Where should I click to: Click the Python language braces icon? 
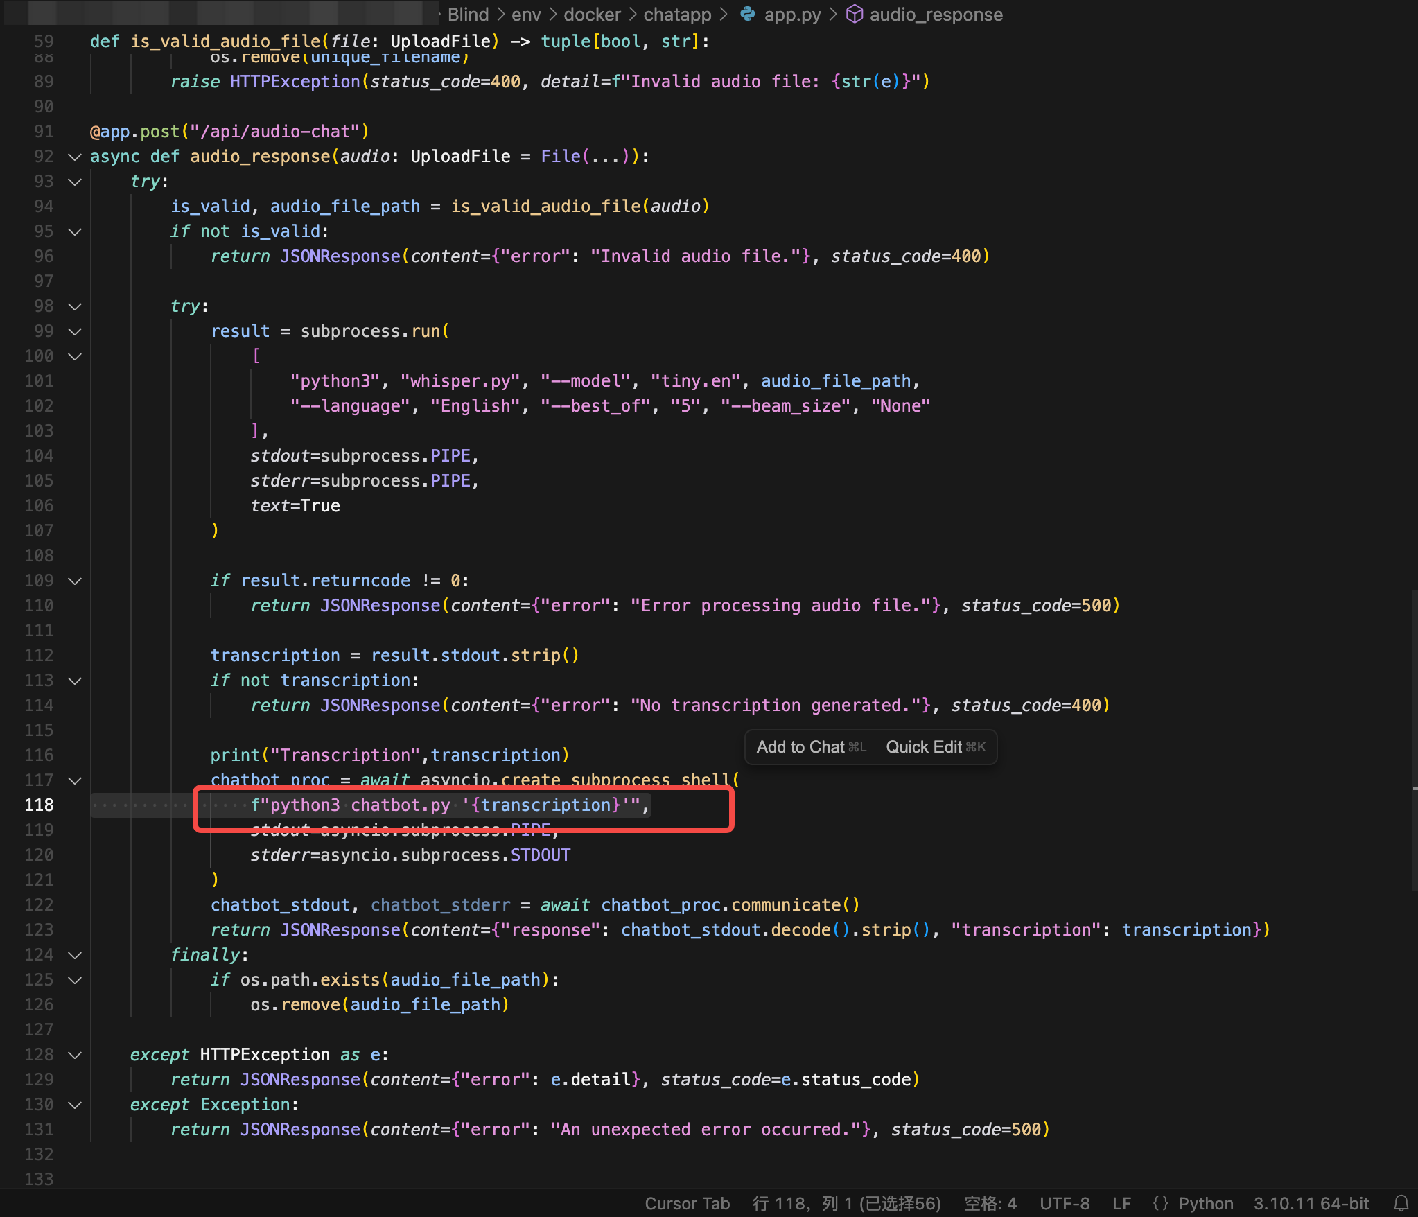point(1160,1203)
